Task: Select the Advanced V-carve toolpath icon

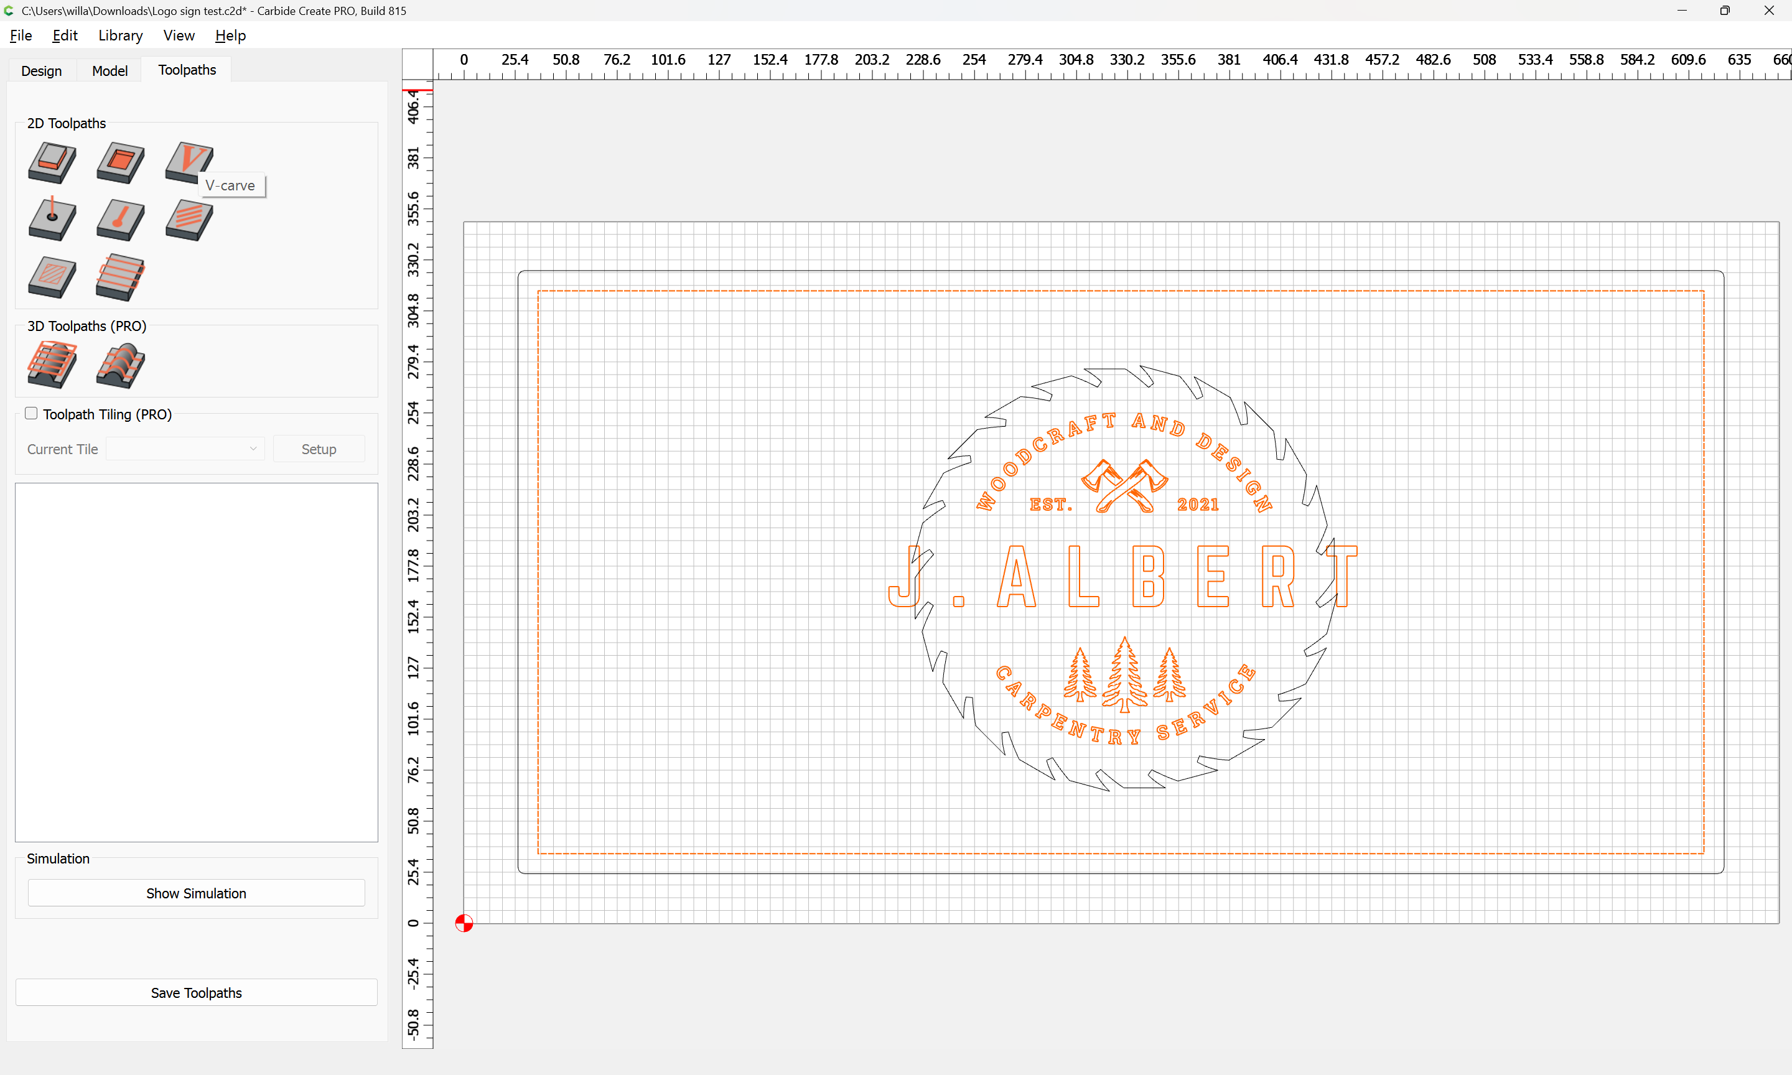Action: [52, 277]
